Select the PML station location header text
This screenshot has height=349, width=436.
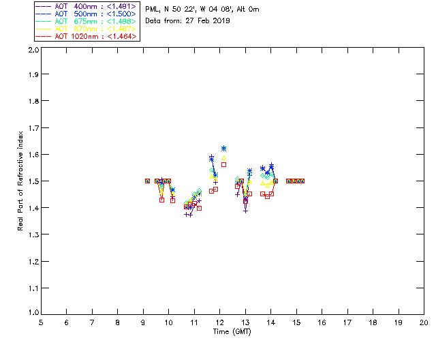pos(202,10)
